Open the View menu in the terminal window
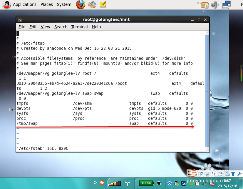Screen dimensions: 243x189 (x=45, y=27)
